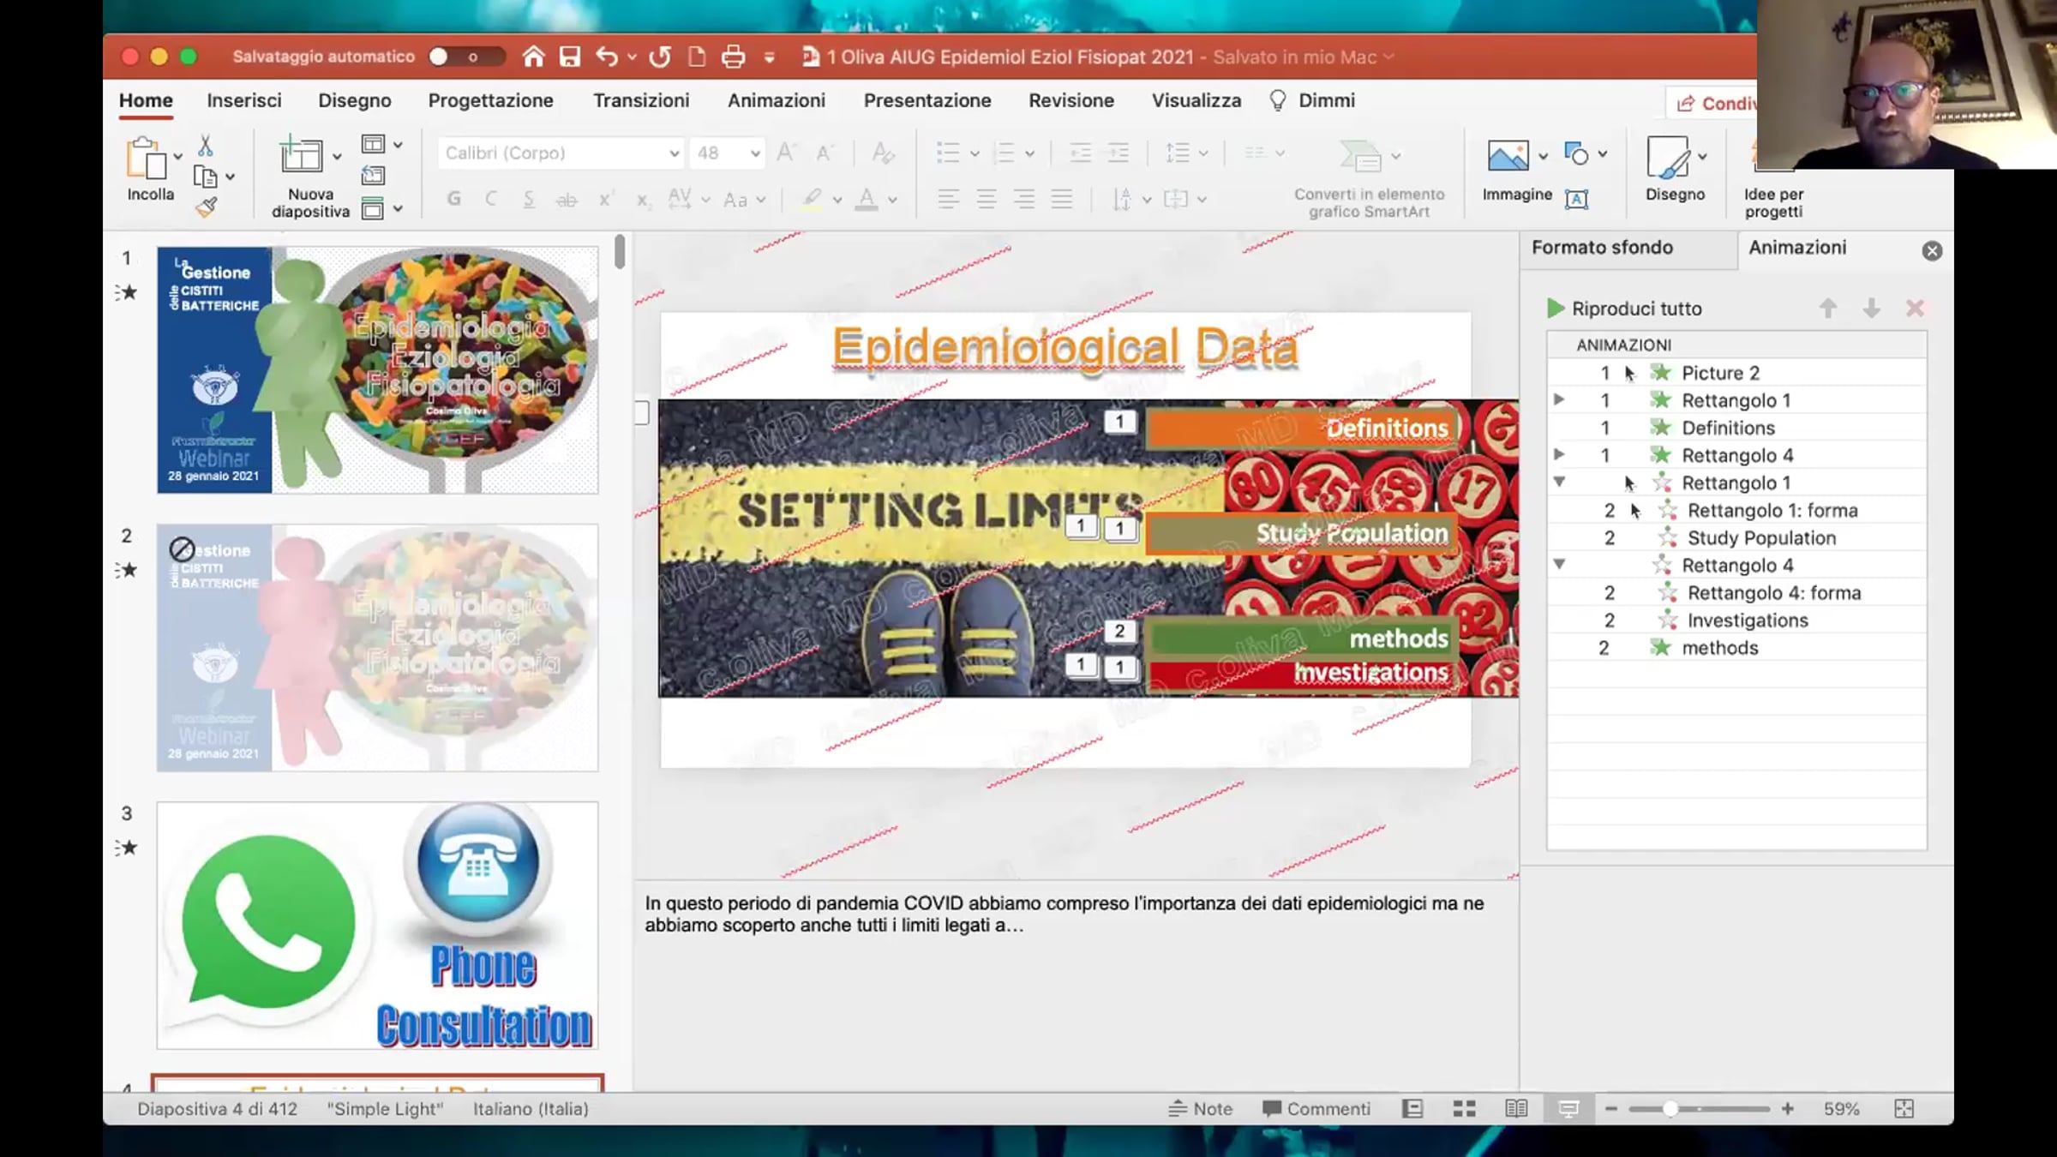Viewport: 2057px width, 1157px height.
Task: Click the zoom out minus button
Action: point(1610,1109)
